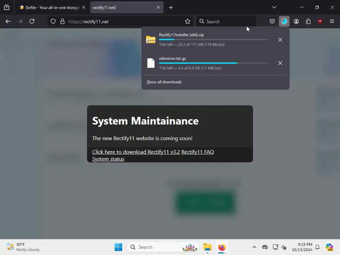Open tracking protection shield icon

(x=53, y=22)
